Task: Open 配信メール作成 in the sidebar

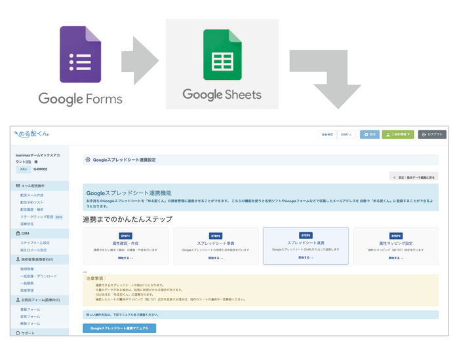Action: 31,195
